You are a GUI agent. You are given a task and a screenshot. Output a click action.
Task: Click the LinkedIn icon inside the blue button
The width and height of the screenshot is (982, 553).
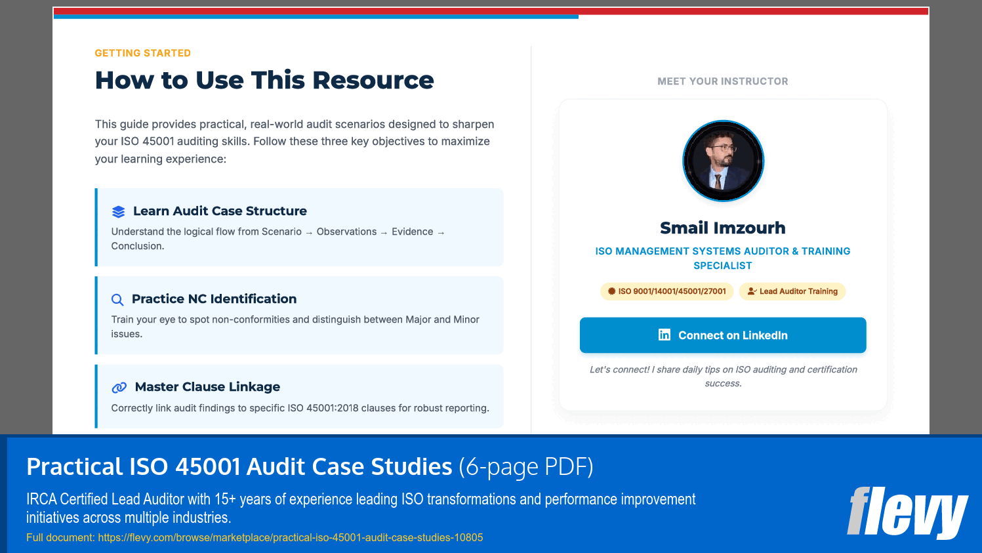coord(665,335)
